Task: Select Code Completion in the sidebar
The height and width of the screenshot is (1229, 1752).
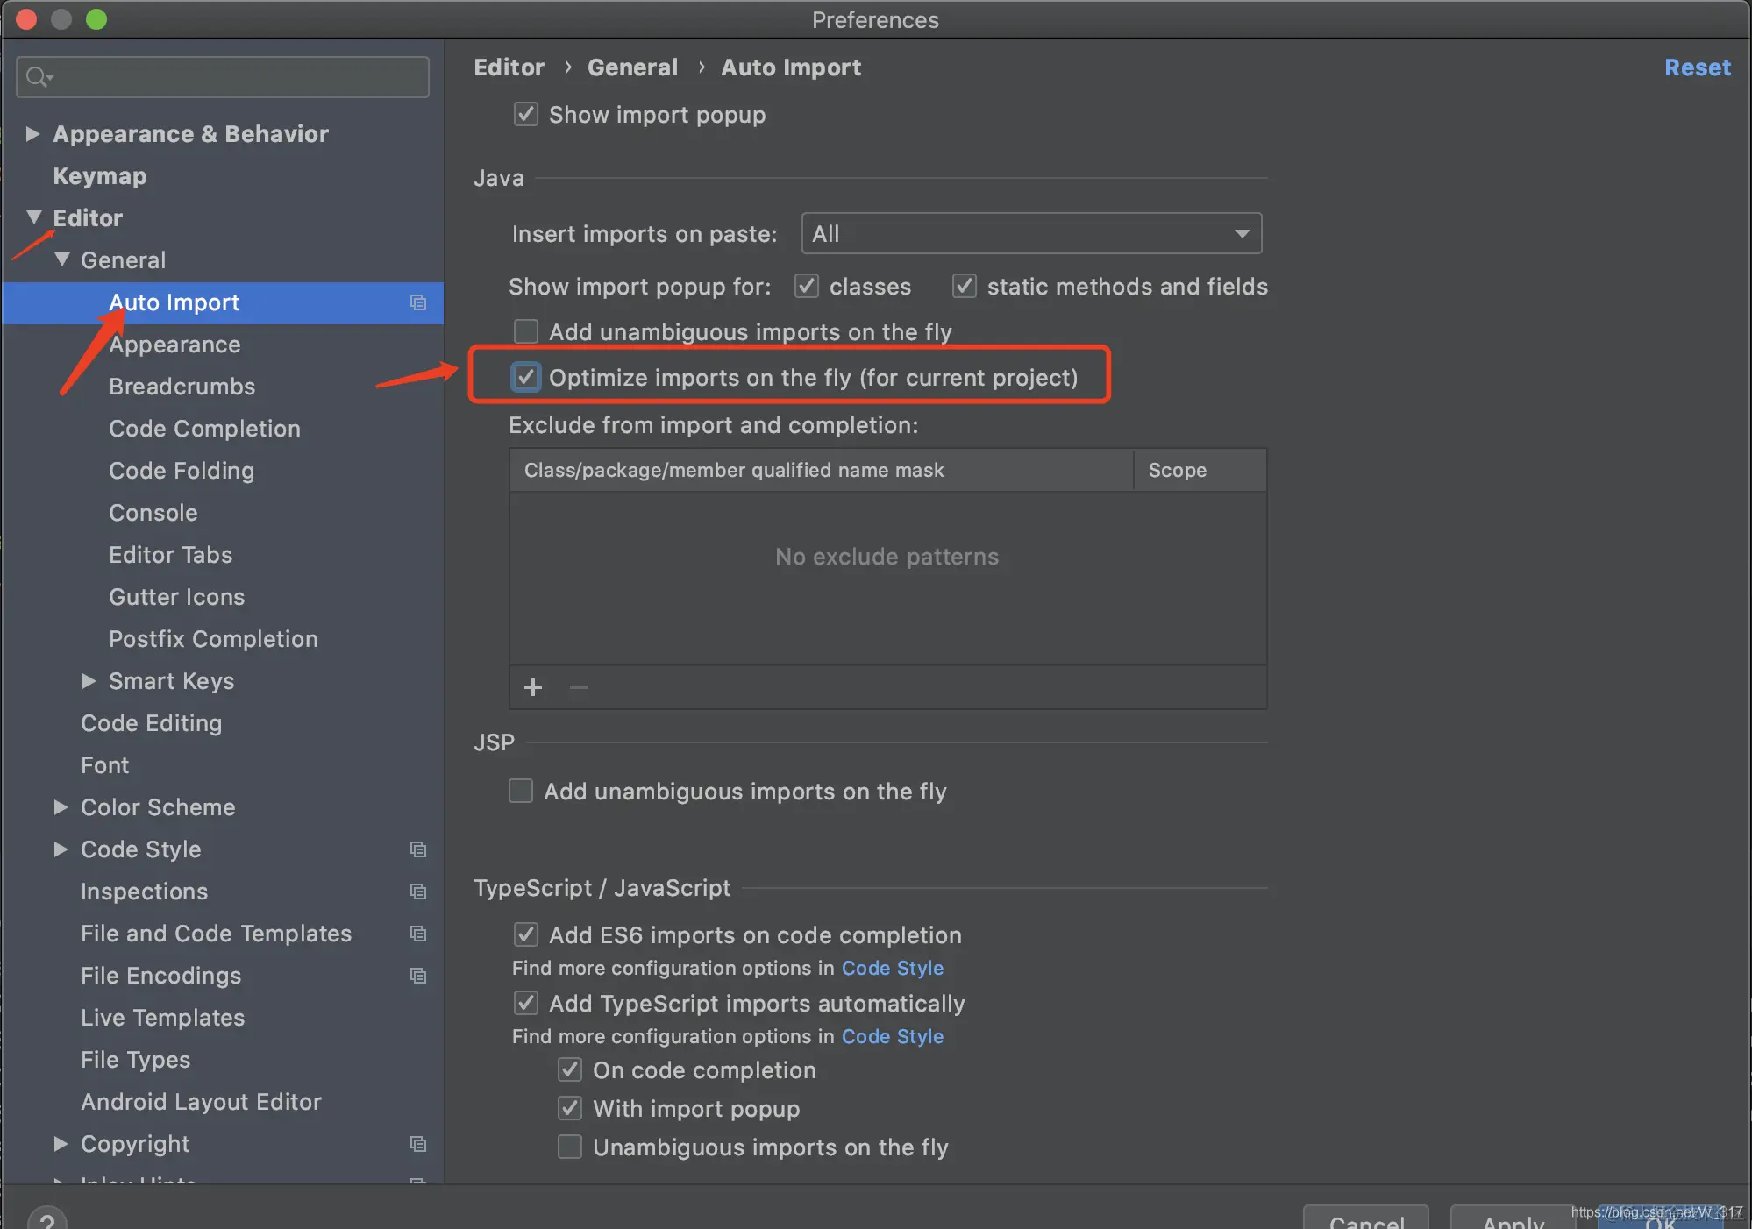Action: click(x=204, y=429)
